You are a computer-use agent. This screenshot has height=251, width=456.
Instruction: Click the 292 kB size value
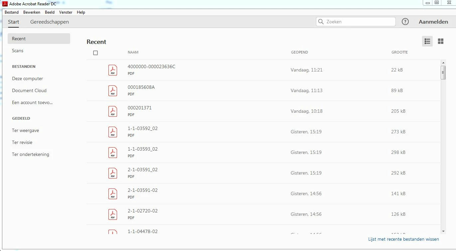(398, 173)
